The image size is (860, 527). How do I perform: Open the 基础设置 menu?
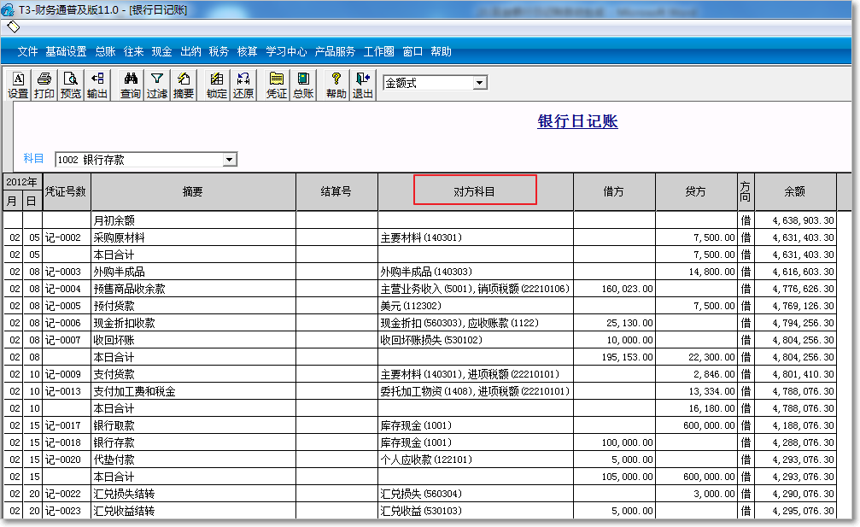click(x=67, y=51)
